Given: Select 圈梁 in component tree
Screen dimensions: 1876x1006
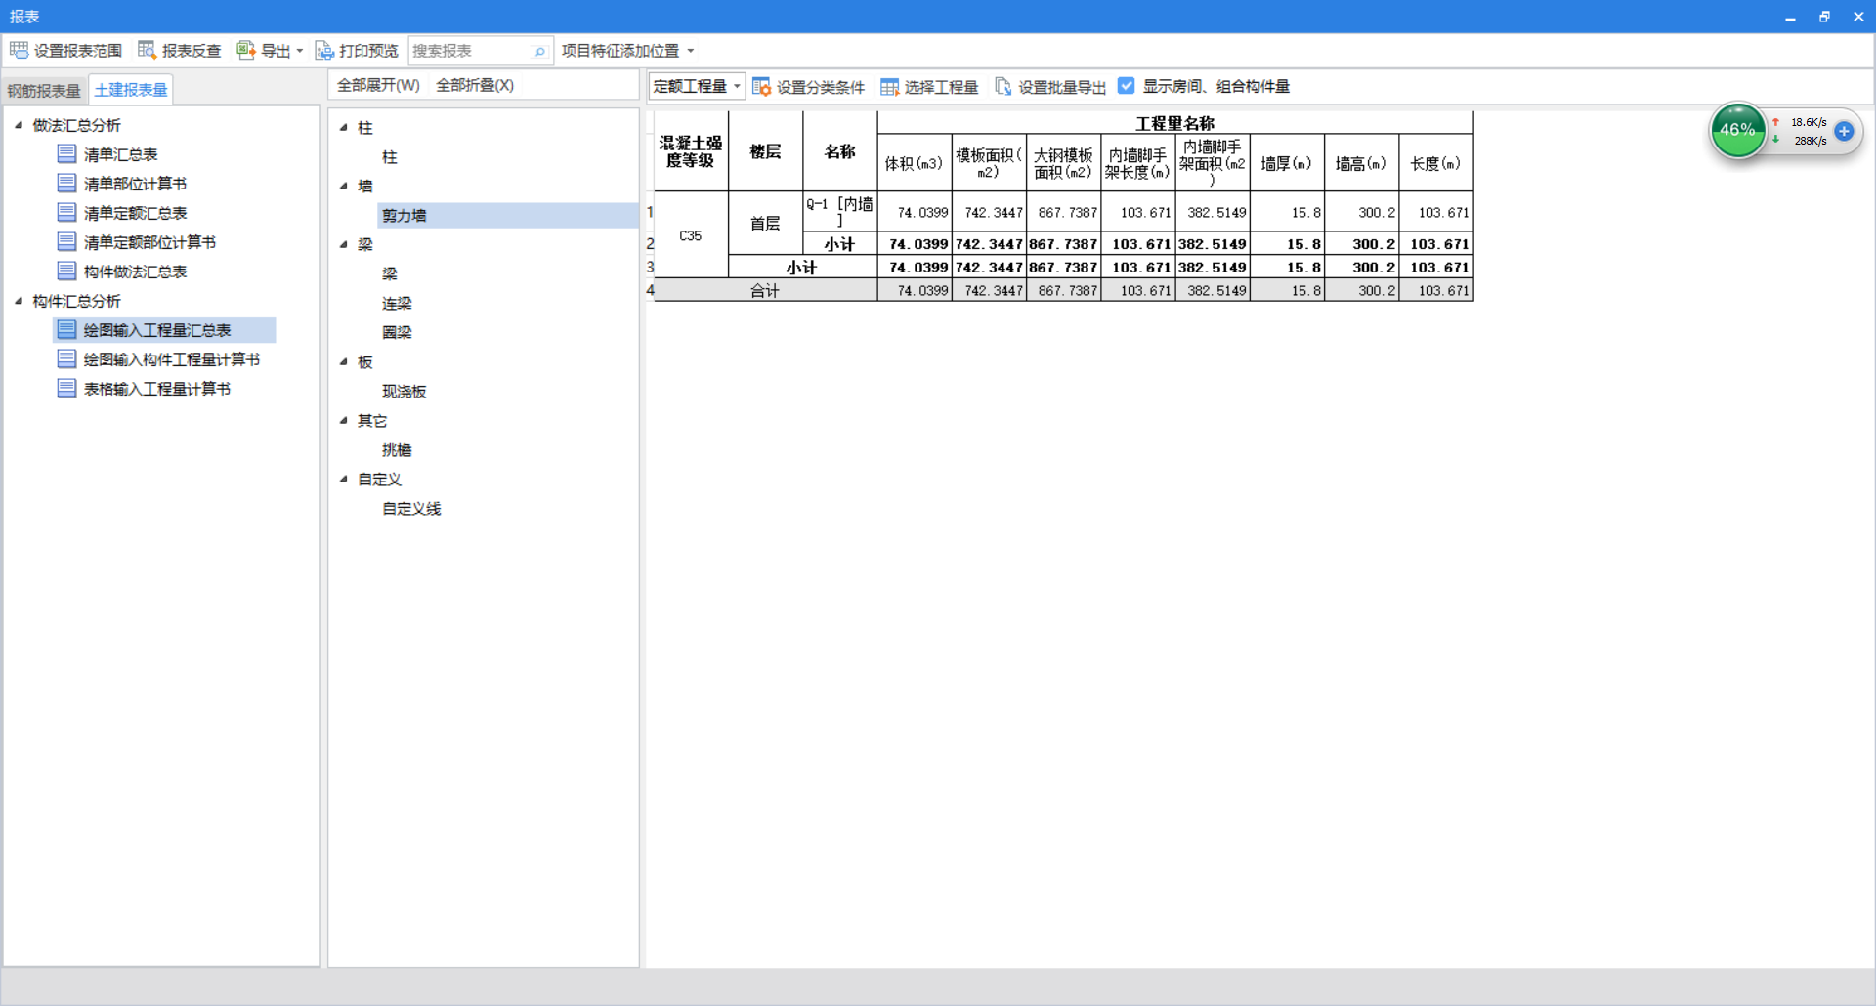Looking at the screenshot, I should click(397, 332).
